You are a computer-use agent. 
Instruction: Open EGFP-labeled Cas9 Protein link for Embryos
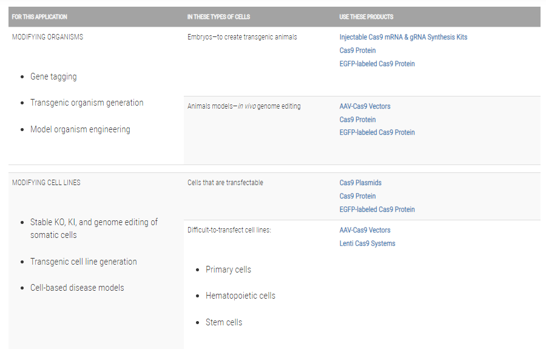[x=377, y=64]
